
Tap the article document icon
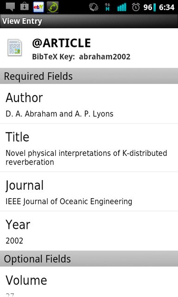click(x=15, y=48)
